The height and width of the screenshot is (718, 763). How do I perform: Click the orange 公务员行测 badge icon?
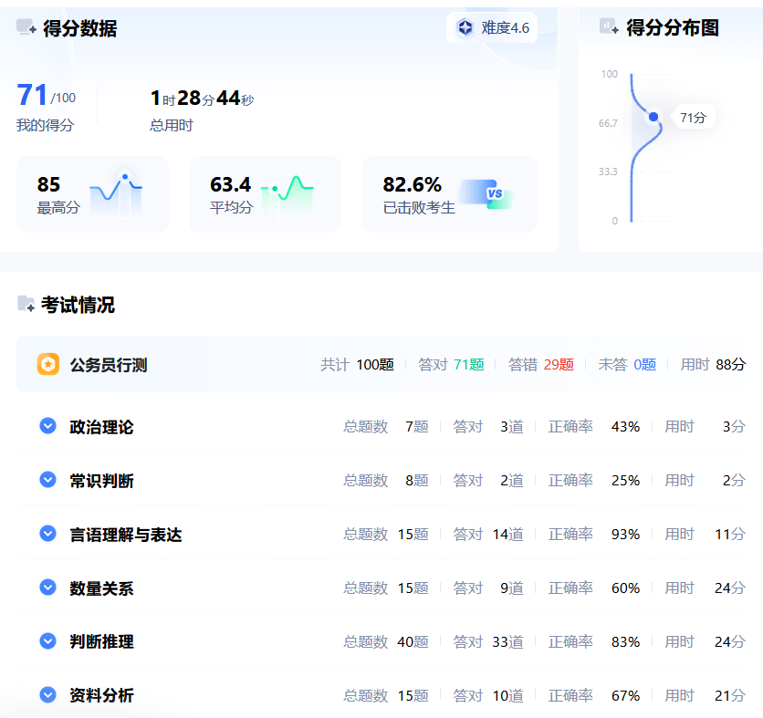pyautogui.click(x=48, y=364)
